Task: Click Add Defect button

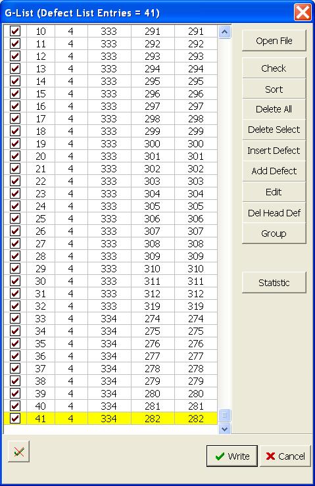Action: pyautogui.click(x=274, y=171)
